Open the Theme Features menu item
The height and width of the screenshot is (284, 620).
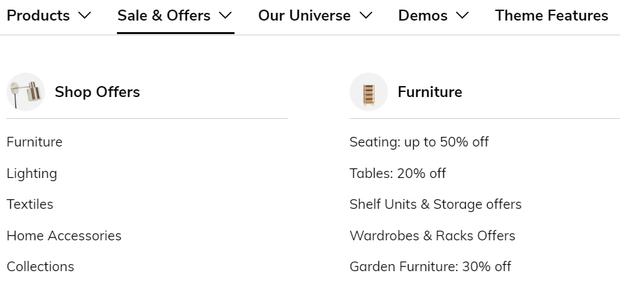[x=552, y=15]
